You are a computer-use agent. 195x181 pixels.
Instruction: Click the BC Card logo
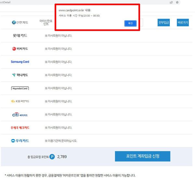click(x=20, y=49)
